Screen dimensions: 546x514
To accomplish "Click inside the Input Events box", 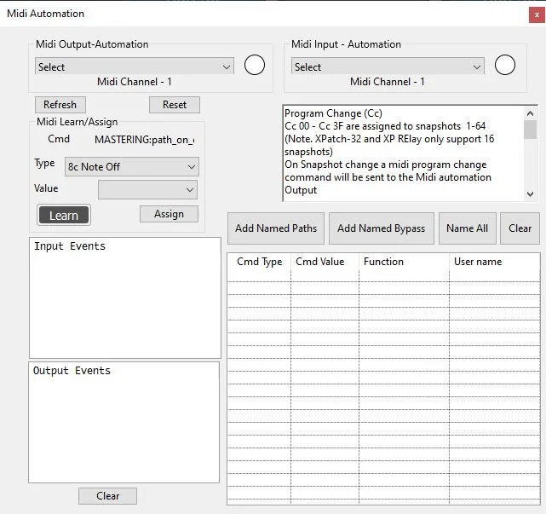I will coord(125,298).
